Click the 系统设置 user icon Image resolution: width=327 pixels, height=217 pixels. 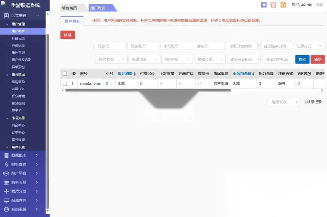pos(6,209)
